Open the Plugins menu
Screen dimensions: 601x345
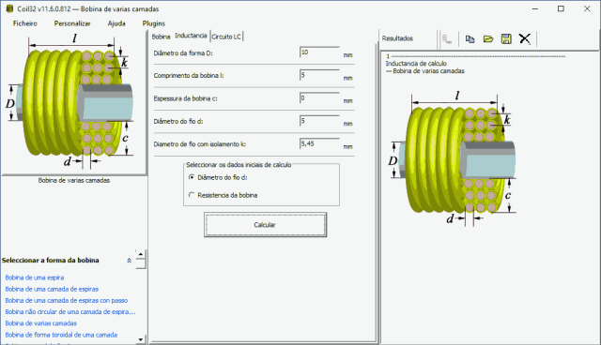(154, 23)
